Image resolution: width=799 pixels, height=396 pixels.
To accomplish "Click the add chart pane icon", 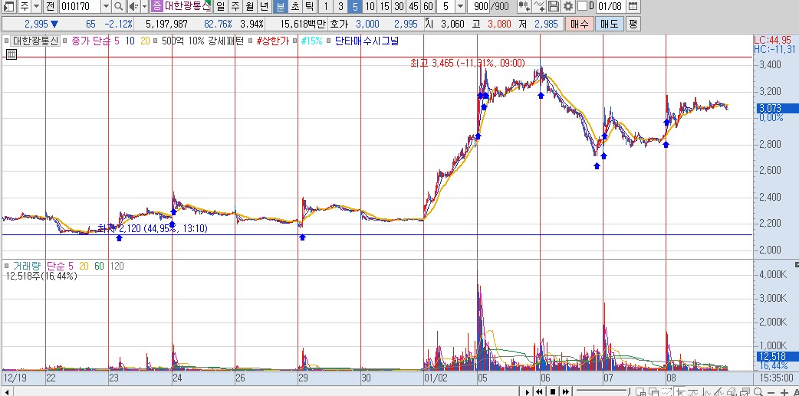I will (641, 392).
